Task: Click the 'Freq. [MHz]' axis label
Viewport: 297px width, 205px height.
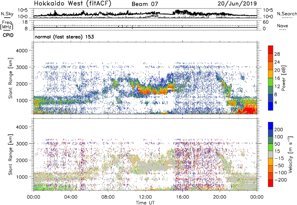Action: (x=7, y=25)
